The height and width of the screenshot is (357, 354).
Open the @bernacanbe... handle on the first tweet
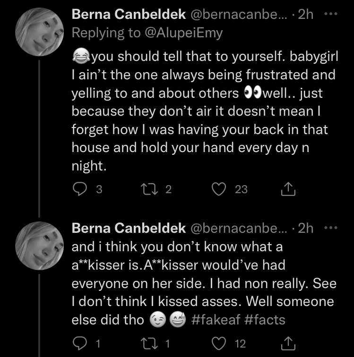(x=239, y=15)
